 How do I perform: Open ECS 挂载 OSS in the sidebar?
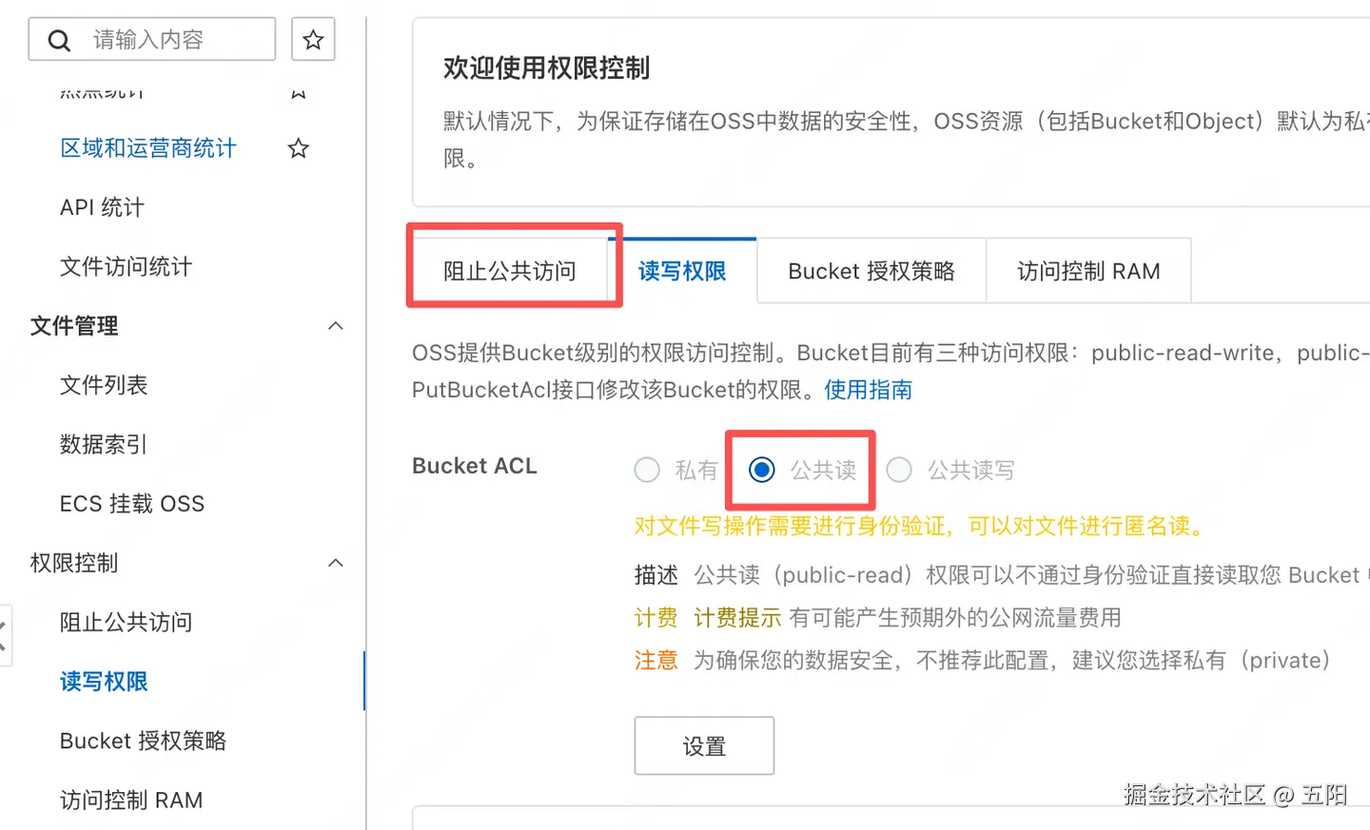(132, 504)
